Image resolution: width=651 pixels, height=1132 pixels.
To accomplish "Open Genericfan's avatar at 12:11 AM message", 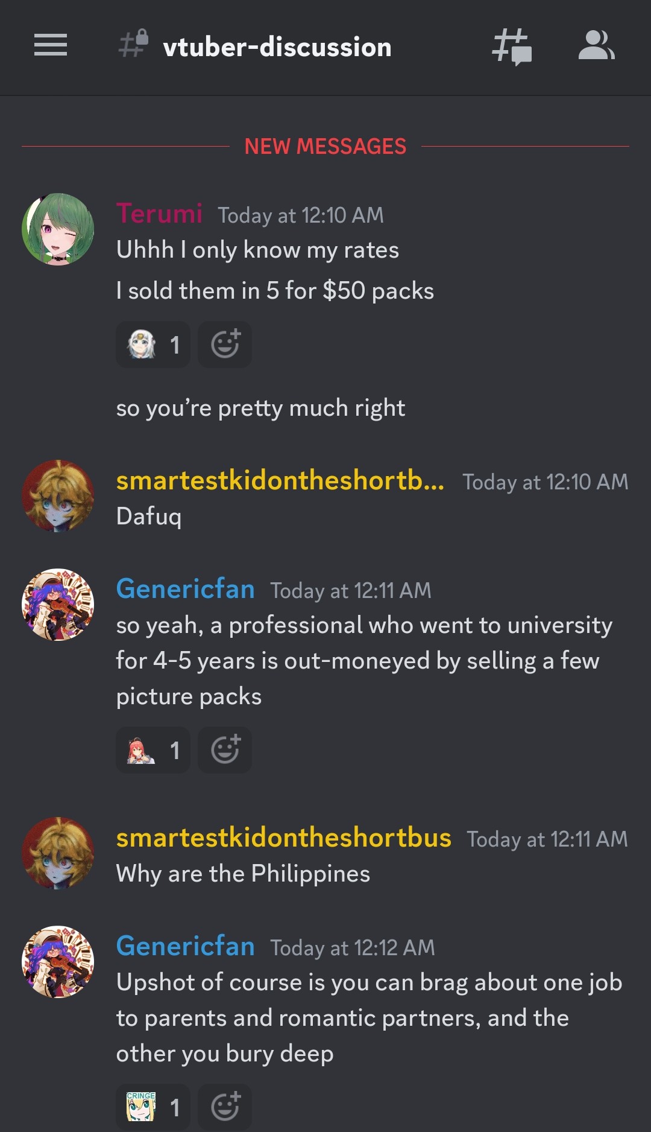I will pyautogui.click(x=58, y=605).
